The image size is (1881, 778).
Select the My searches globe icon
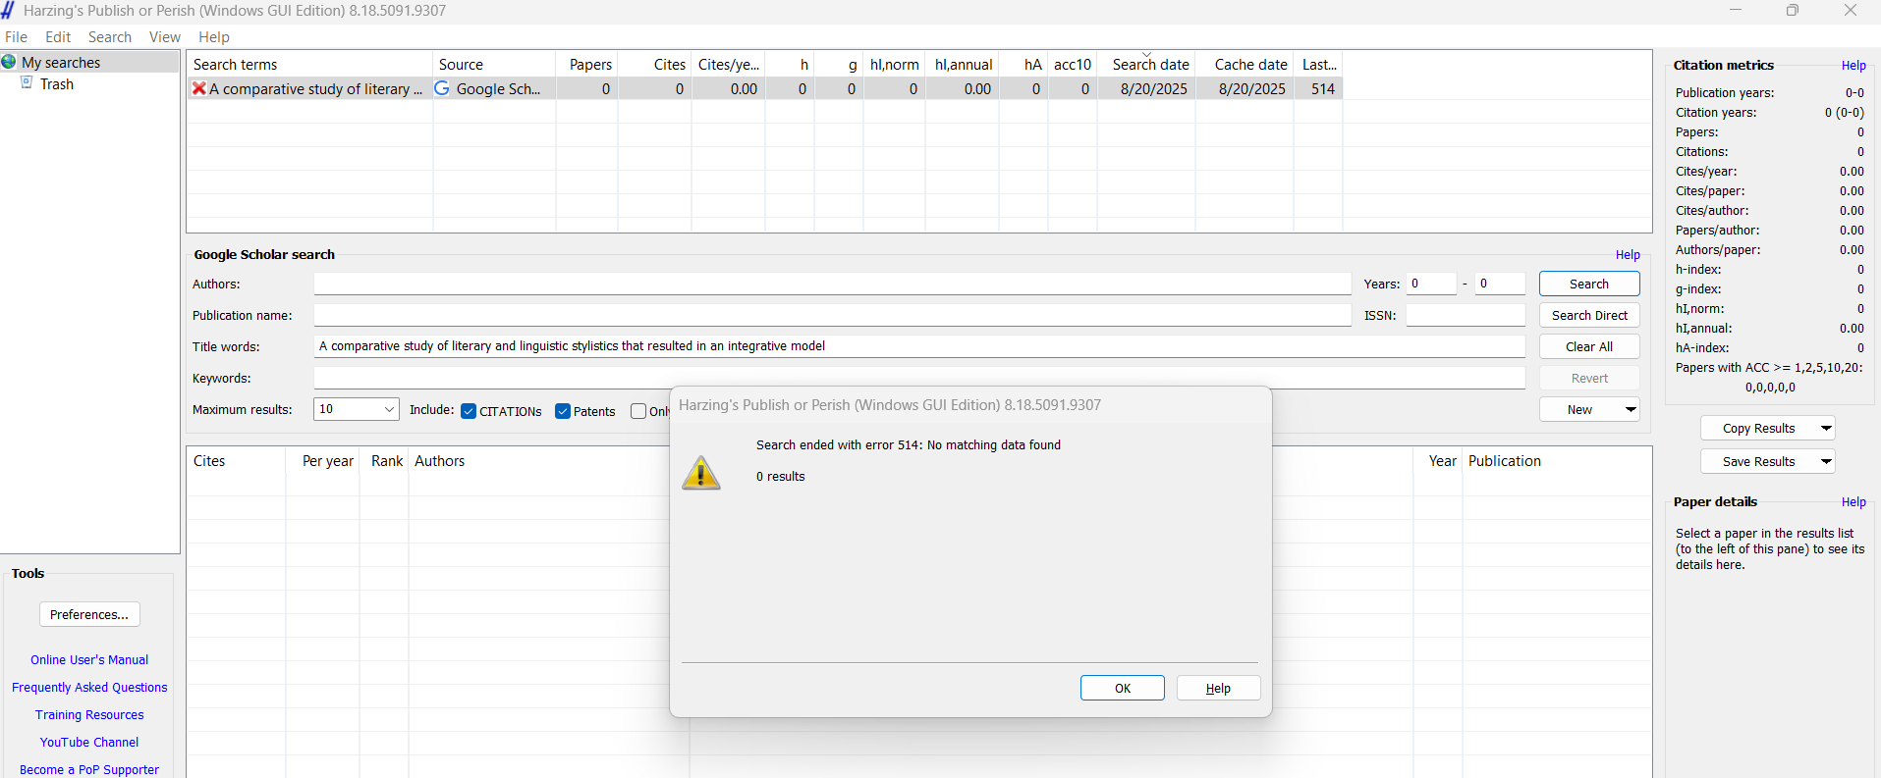(9, 62)
